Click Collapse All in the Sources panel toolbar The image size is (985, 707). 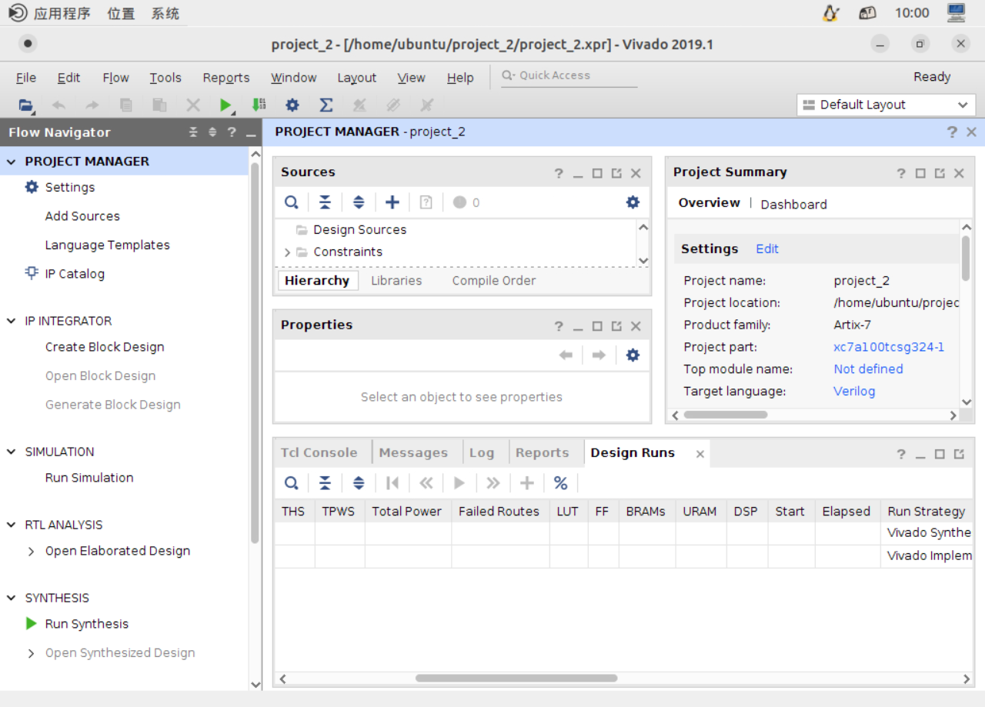point(326,202)
